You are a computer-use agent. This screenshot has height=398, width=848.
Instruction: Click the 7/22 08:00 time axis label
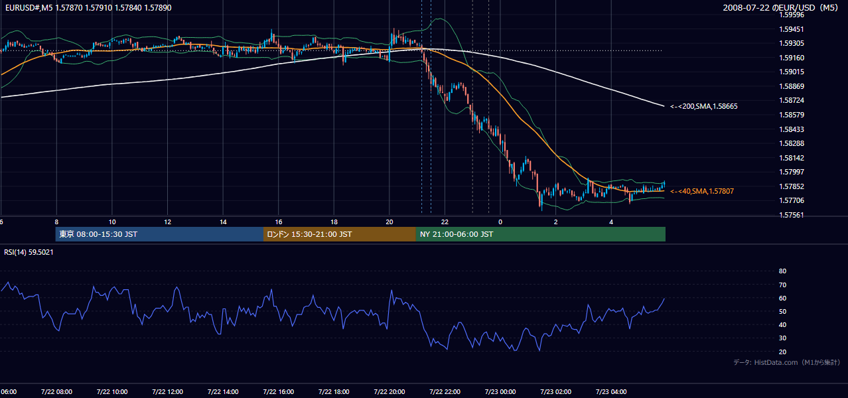click(x=56, y=391)
